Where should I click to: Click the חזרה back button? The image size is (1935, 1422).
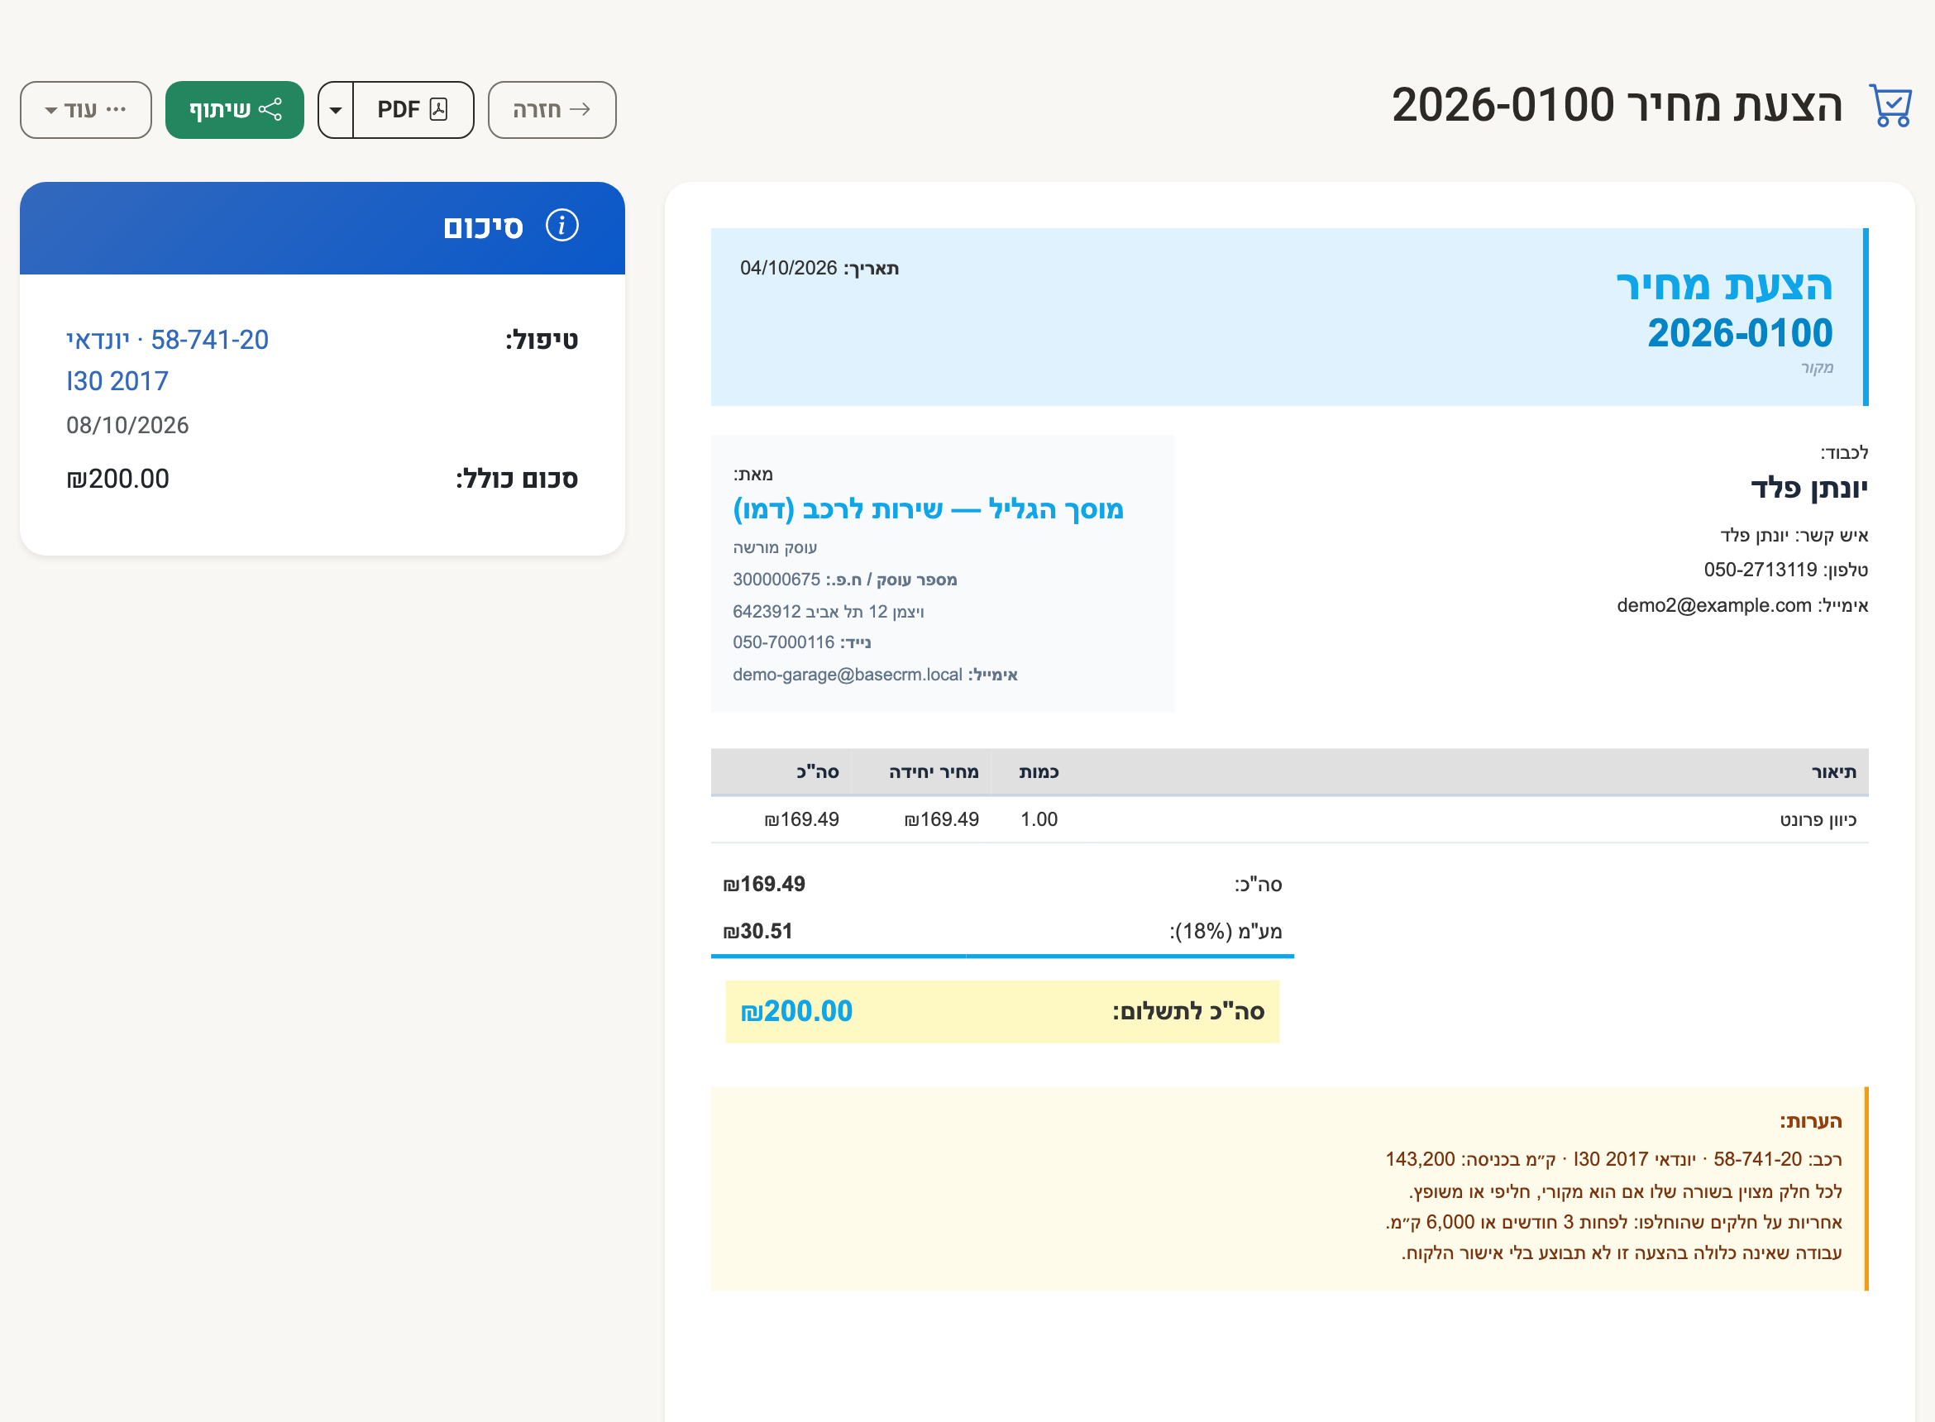tap(552, 109)
